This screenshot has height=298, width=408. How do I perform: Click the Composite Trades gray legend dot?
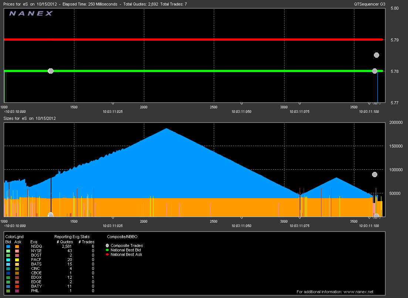click(107, 245)
